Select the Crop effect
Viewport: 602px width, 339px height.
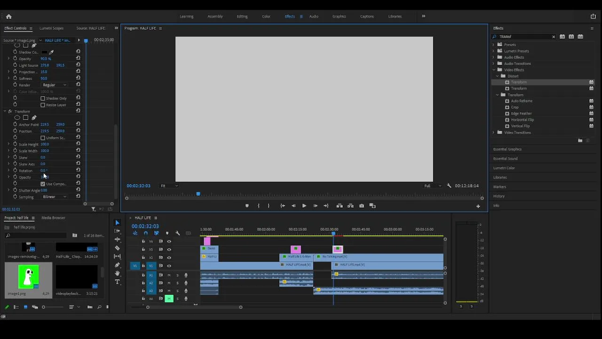515,107
